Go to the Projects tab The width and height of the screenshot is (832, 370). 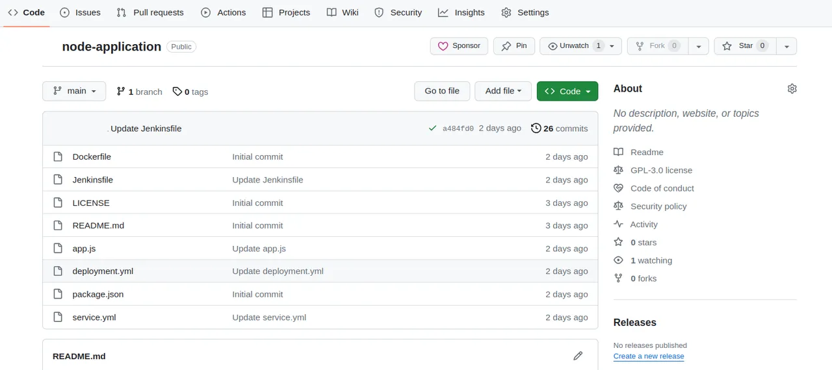click(286, 12)
